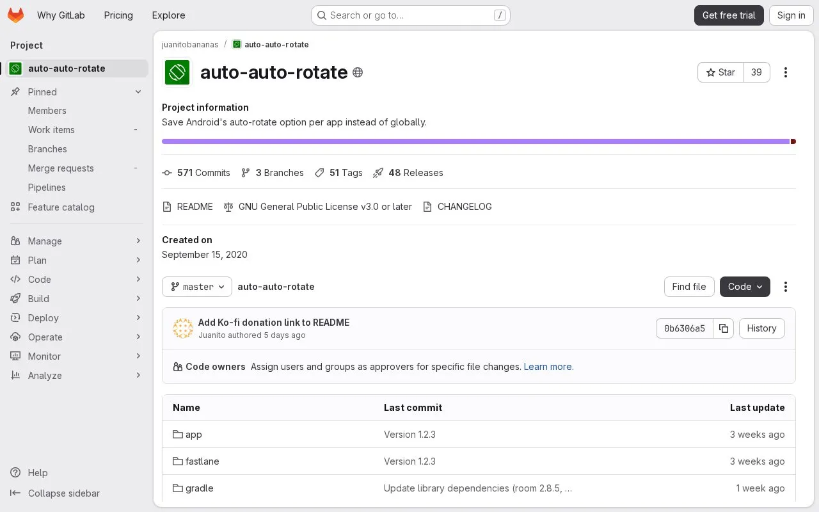Open the project actions kebab menu beside Star

[786, 72]
